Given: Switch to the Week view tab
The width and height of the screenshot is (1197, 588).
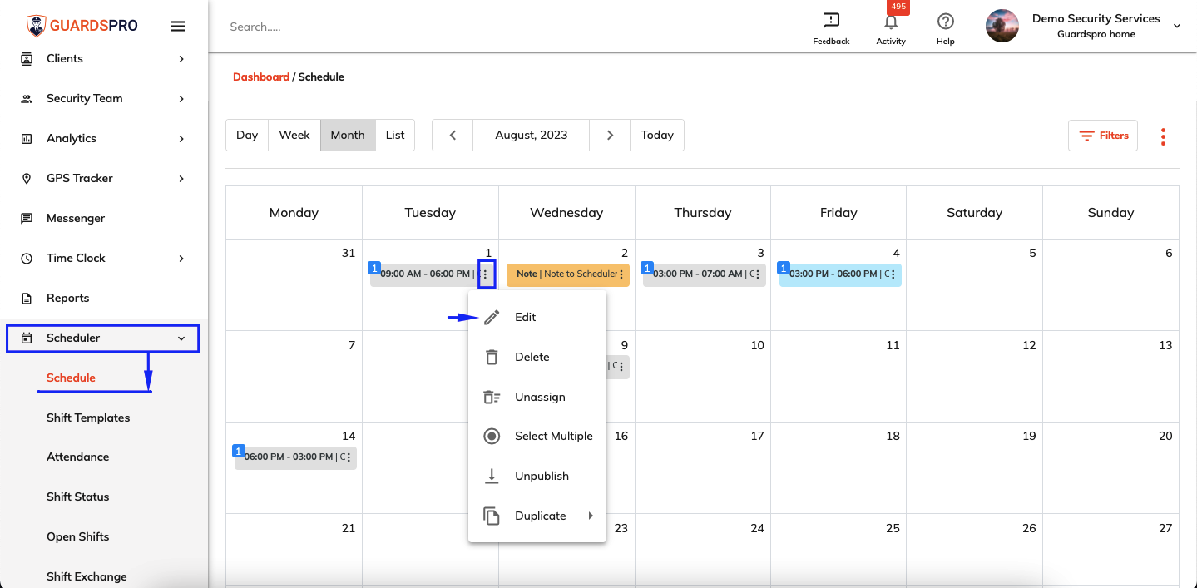Looking at the screenshot, I should click(x=294, y=135).
